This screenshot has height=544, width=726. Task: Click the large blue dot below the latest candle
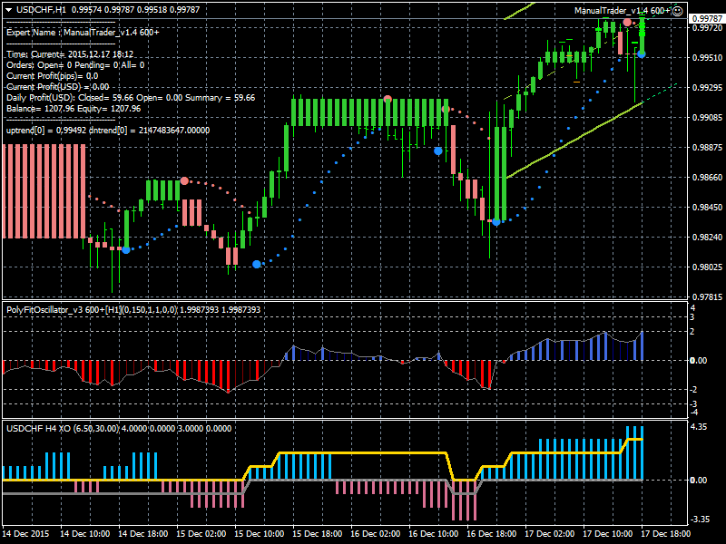click(642, 54)
